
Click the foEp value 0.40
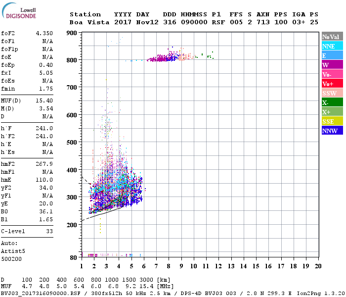point(46,65)
